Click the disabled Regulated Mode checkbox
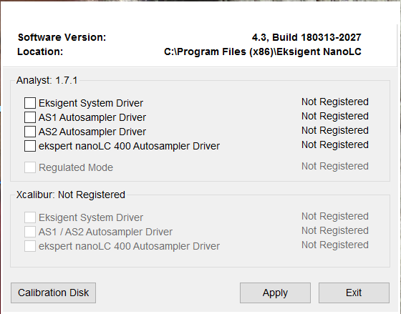401x314 pixels. point(30,167)
